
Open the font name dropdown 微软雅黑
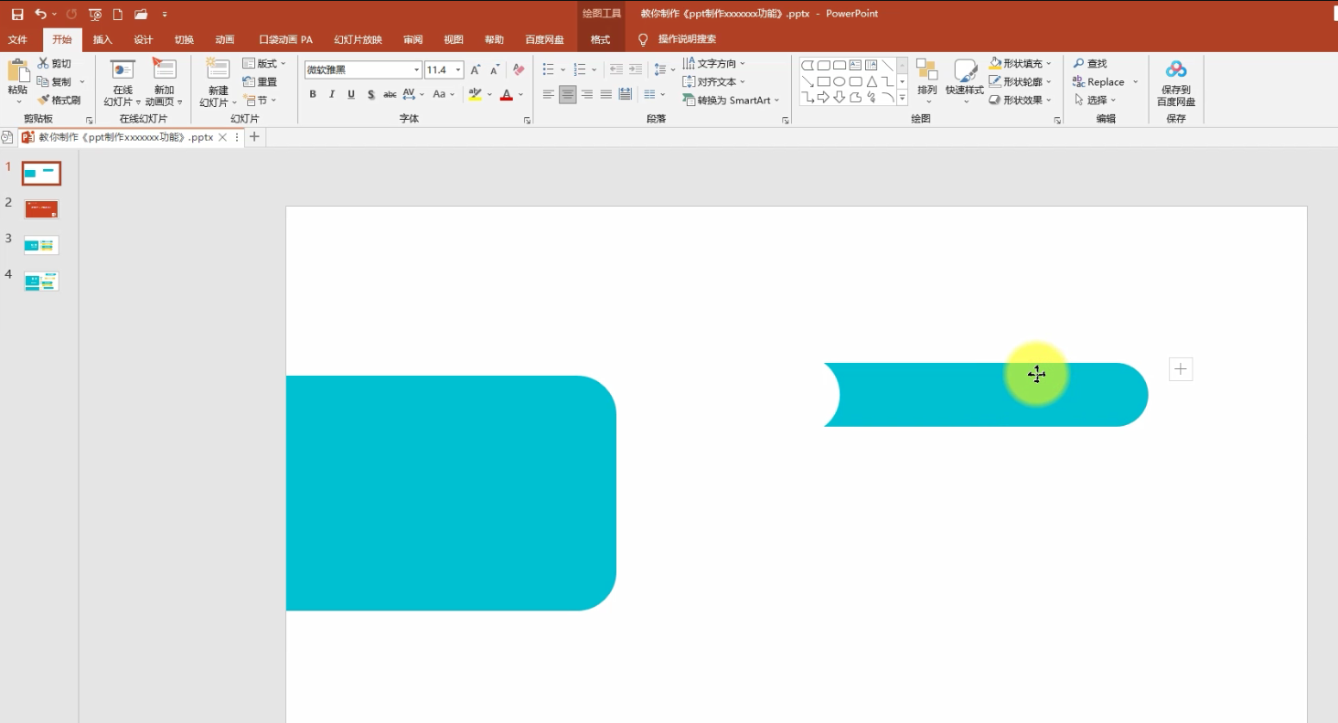coord(363,69)
